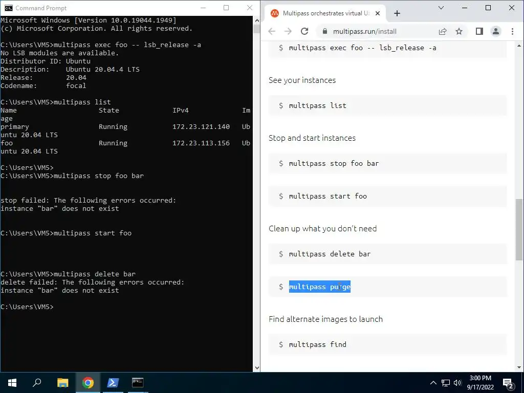Viewport: 524px width, 393px height.
Task: Close the Multipass tab
Action: pyautogui.click(x=378, y=13)
